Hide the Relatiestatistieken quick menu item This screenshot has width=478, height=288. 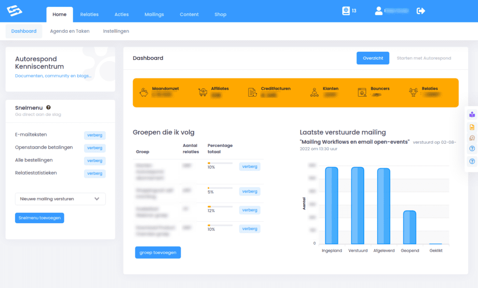[x=95, y=174]
